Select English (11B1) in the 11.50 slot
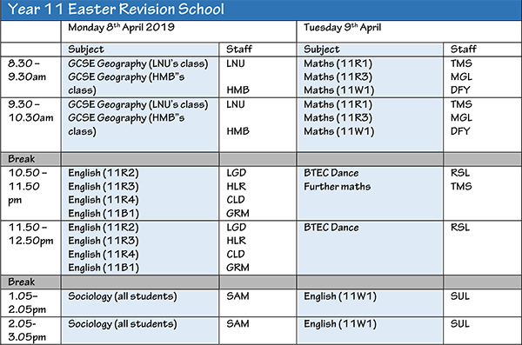Viewport: 522px width, 345px height. 104,268
